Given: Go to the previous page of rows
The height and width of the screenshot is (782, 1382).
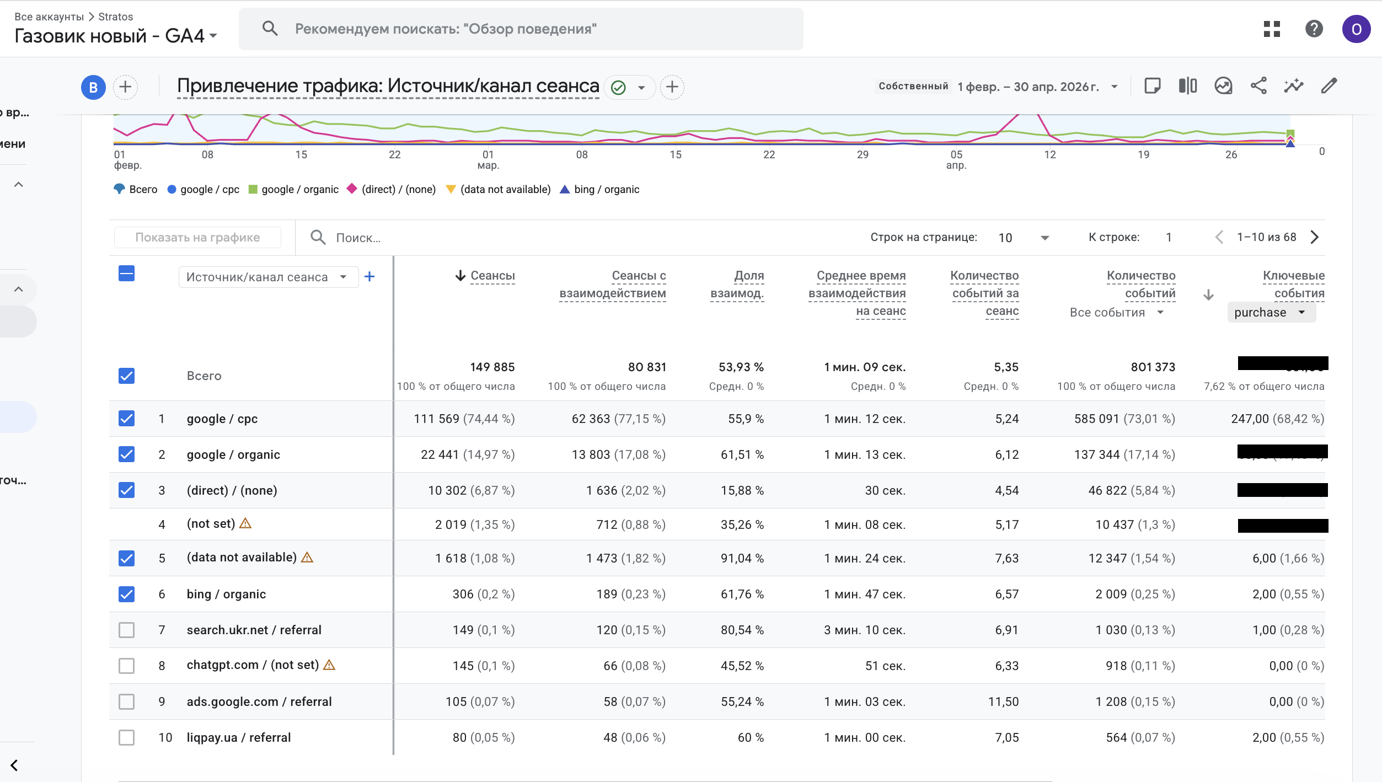Looking at the screenshot, I should pos(1219,237).
